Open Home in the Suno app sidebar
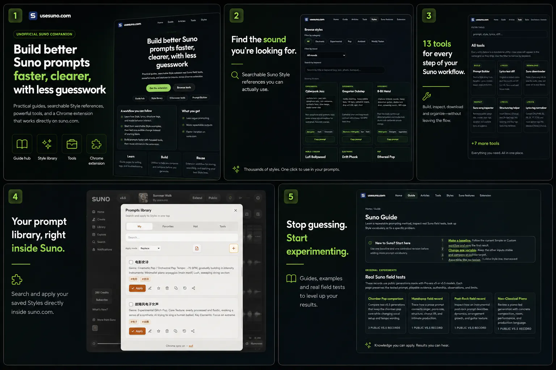 (98, 212)
